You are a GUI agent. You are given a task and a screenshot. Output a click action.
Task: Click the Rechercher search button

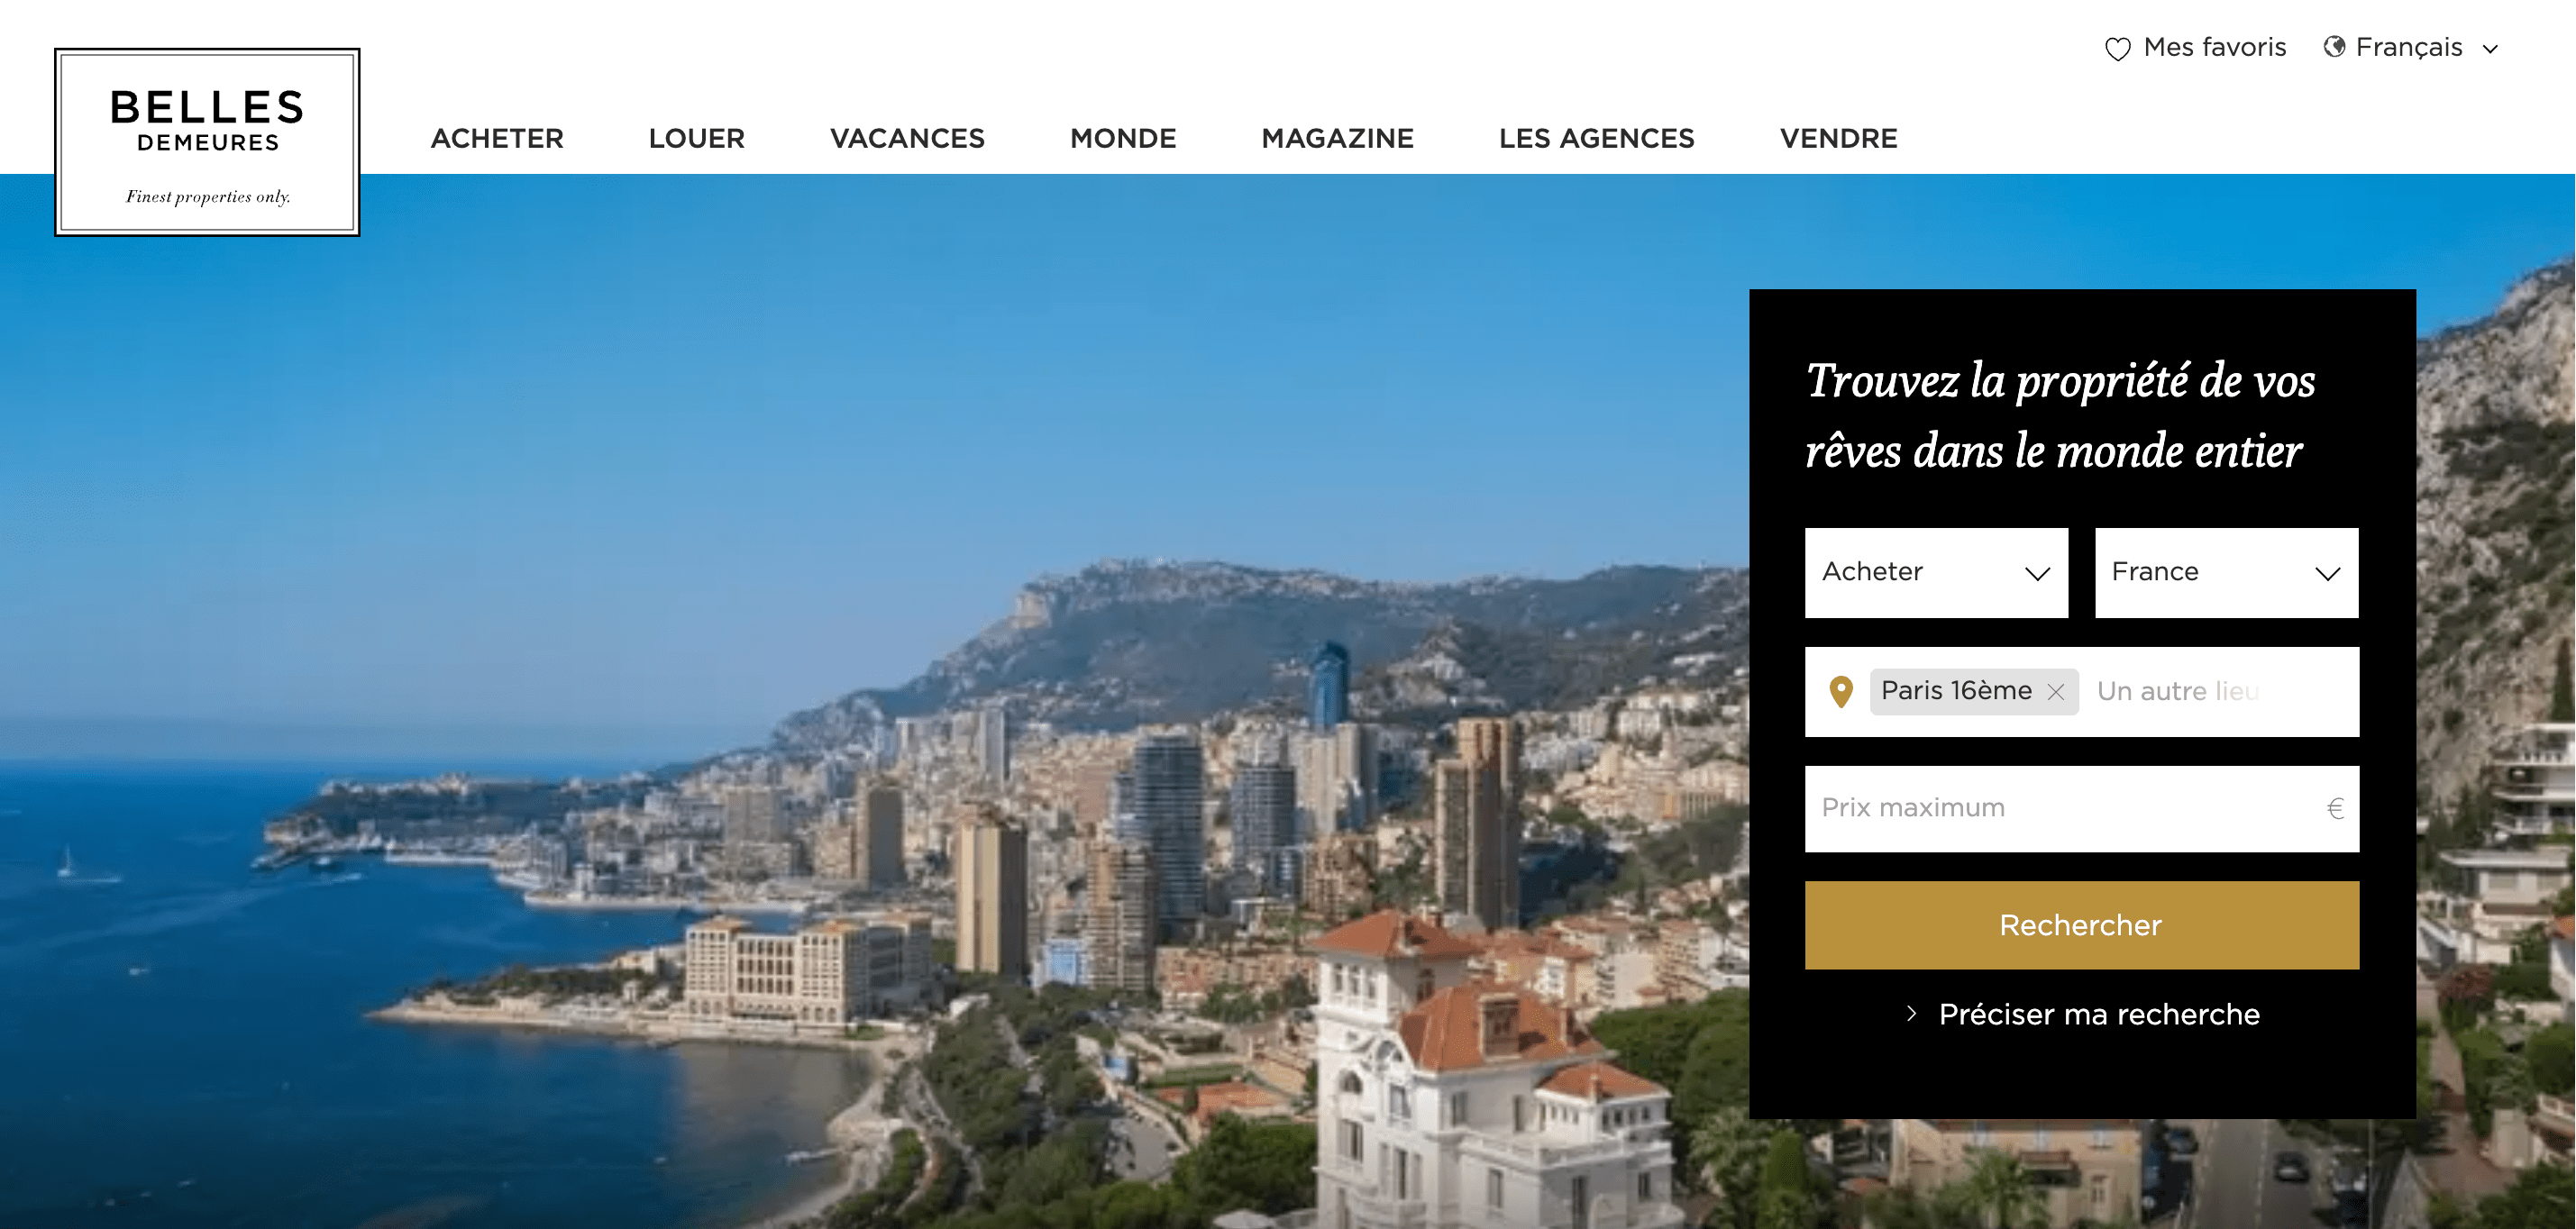(x=2081, y=925)
